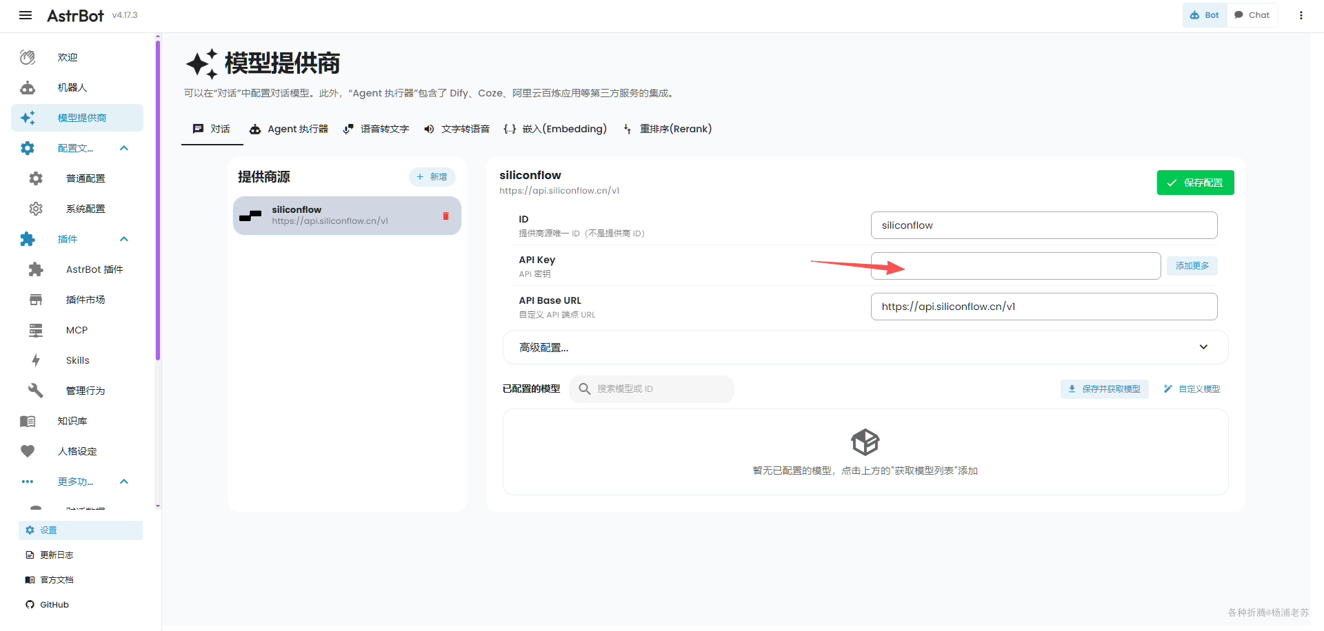
Task: Open the 文字转语音 tab
Action: click(x=457, y=129)
